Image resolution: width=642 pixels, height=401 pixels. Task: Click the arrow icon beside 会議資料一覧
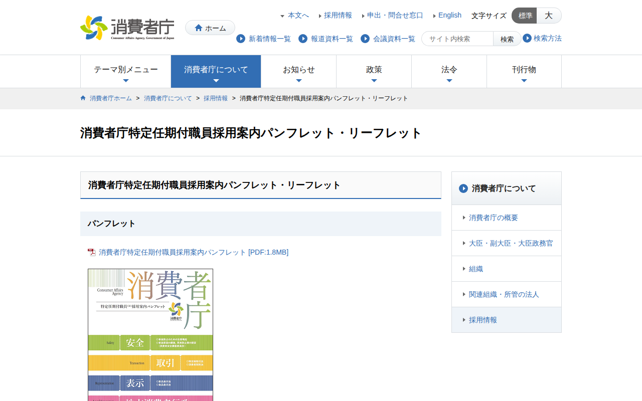[365, 39]
